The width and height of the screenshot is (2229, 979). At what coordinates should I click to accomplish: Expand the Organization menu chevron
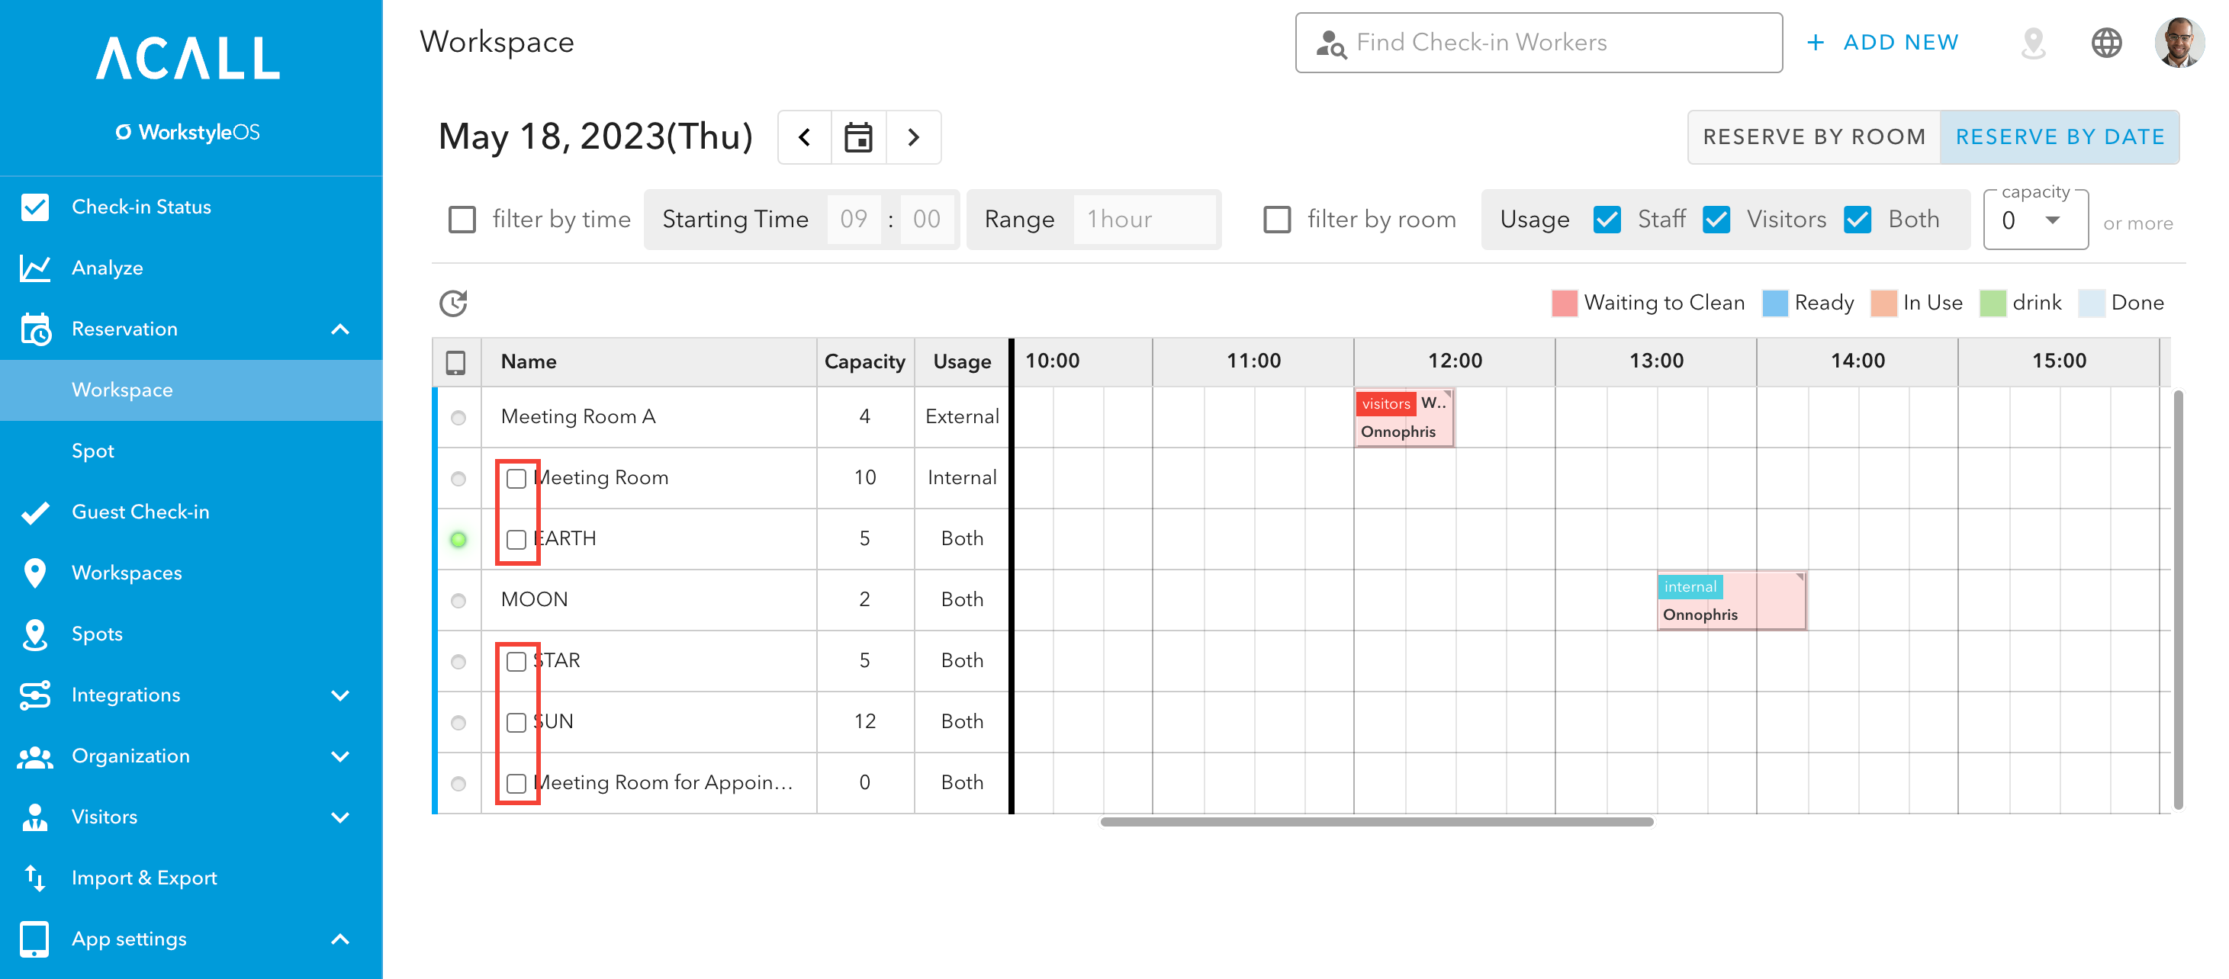[341, 756]
